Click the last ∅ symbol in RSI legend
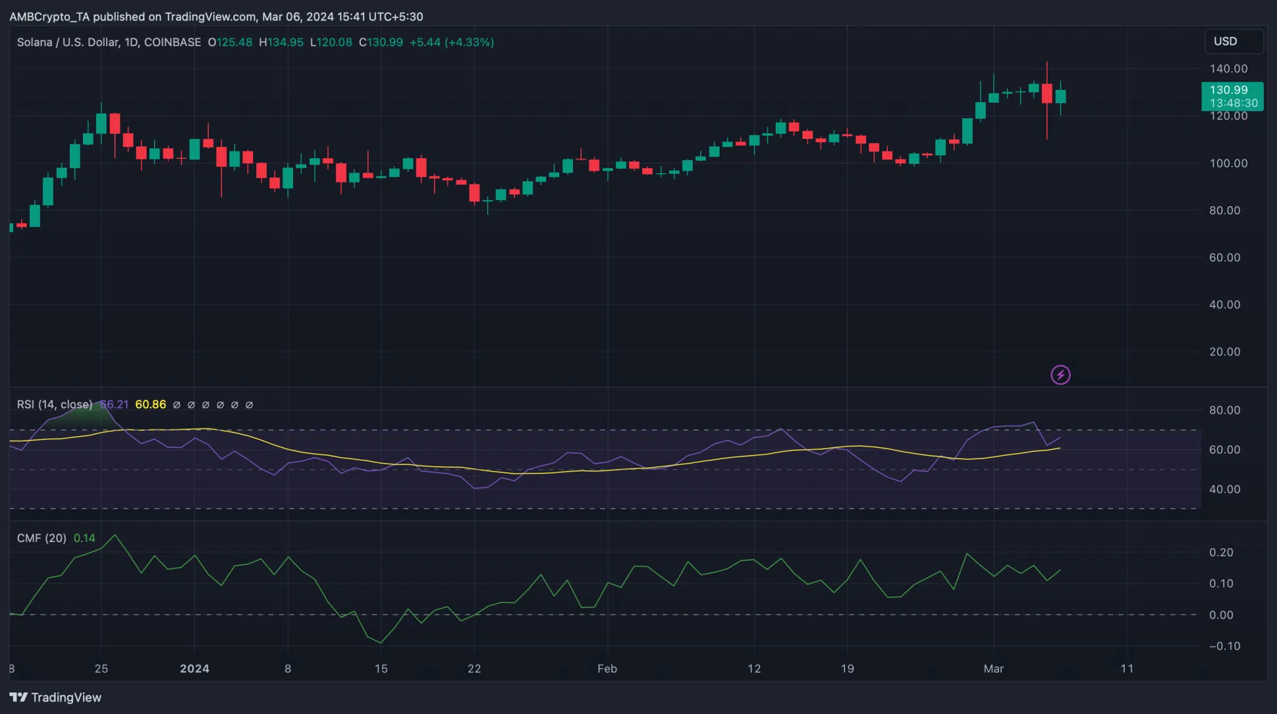The width and height of the screenshot is (1277, 714). (249, 405)
